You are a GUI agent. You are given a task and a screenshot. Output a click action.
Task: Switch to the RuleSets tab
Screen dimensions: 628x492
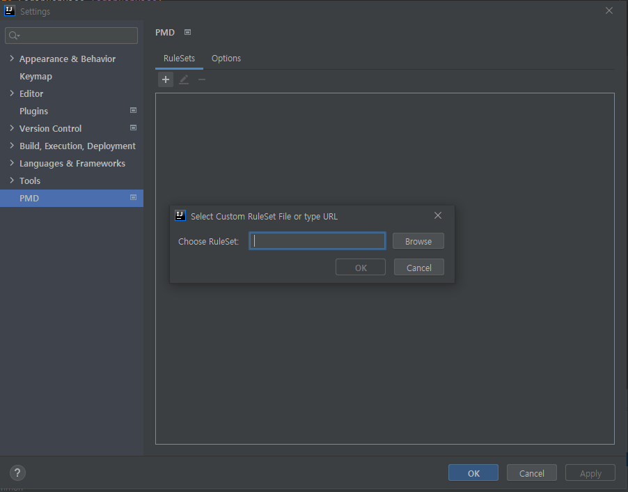coord(179,59)
